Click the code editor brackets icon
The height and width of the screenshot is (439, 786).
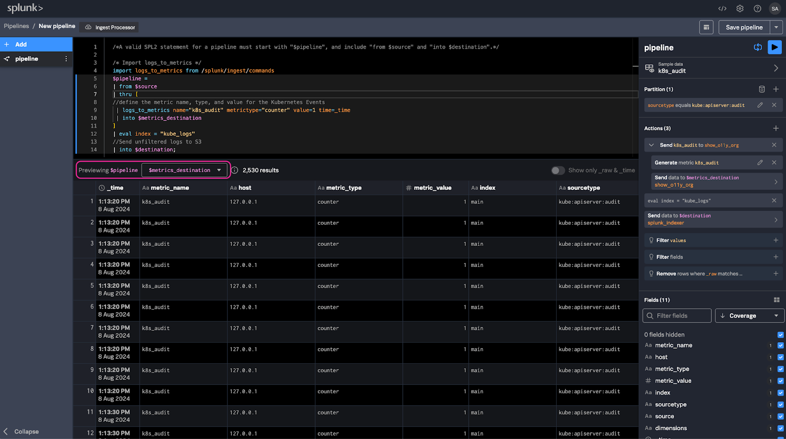[x=722, y=8]
